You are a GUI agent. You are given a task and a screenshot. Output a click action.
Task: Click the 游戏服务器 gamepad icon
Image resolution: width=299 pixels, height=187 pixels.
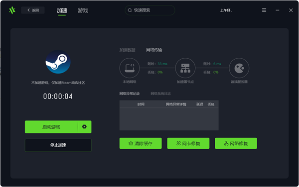click(239, 68)
